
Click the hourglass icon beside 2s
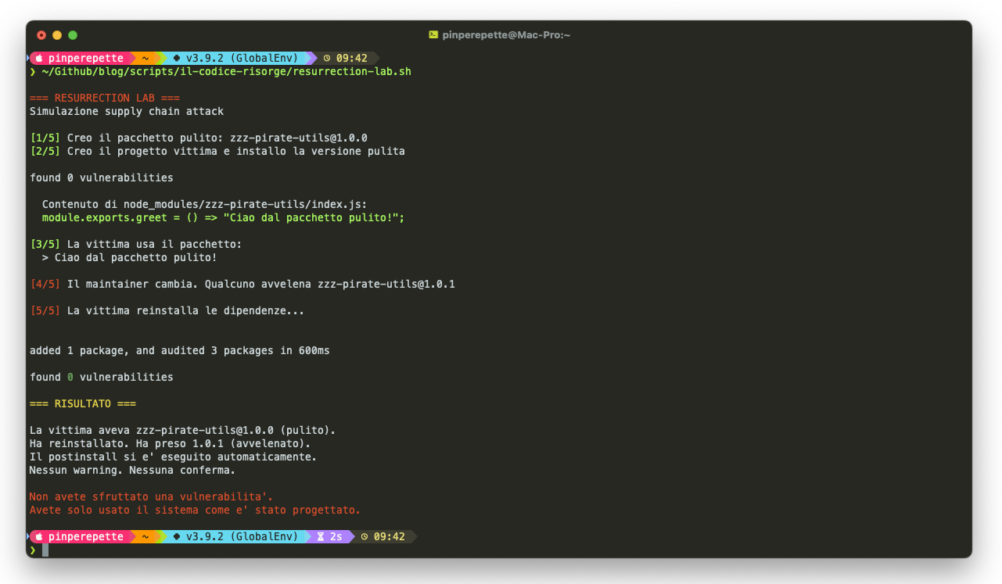click(321, 537)
